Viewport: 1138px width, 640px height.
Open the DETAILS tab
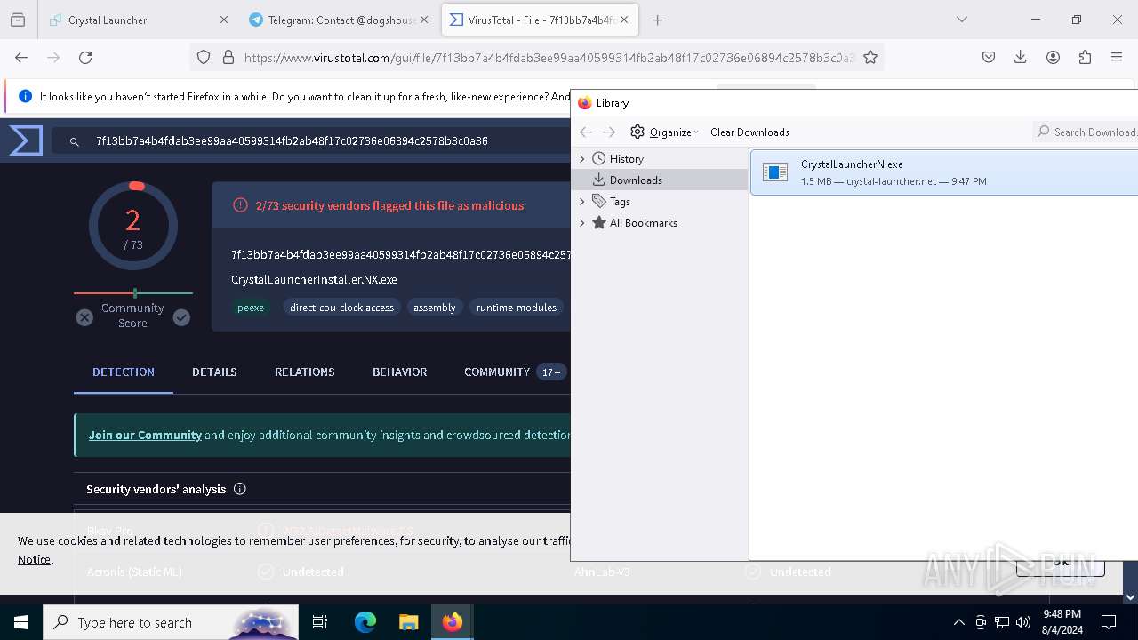[x=214, y=372]
